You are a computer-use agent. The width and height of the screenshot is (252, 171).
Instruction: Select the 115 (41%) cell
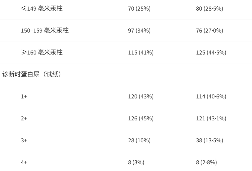click(141, 53)
